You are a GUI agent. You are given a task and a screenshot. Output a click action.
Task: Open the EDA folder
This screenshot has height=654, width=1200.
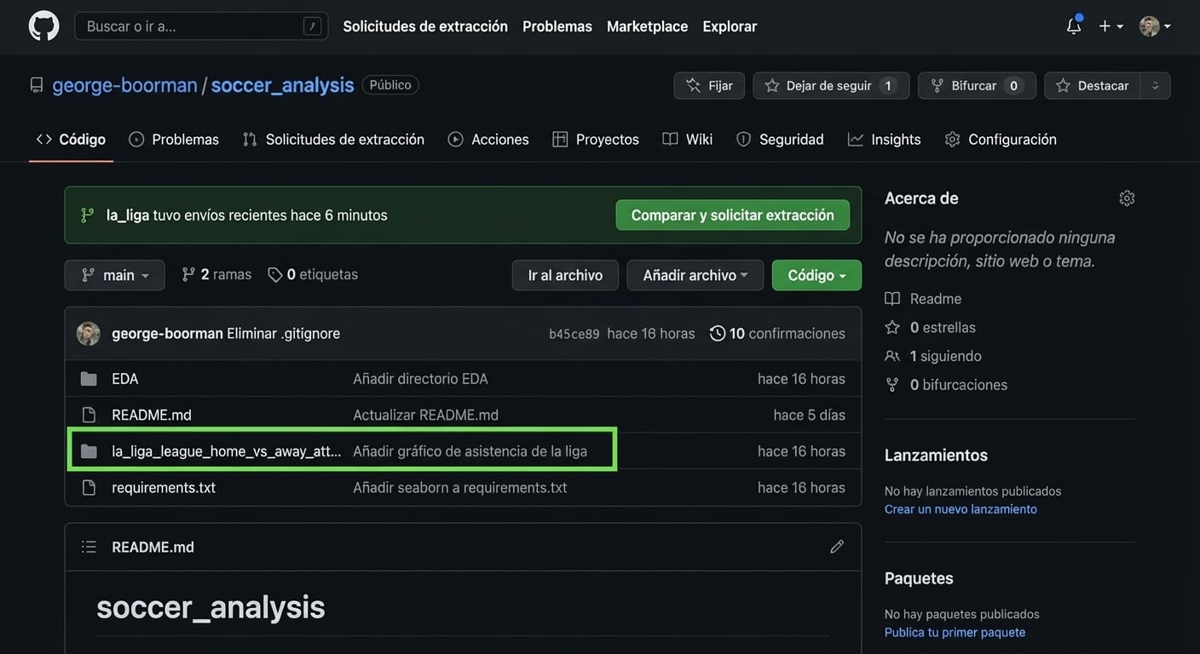click(x=125, y=379)
